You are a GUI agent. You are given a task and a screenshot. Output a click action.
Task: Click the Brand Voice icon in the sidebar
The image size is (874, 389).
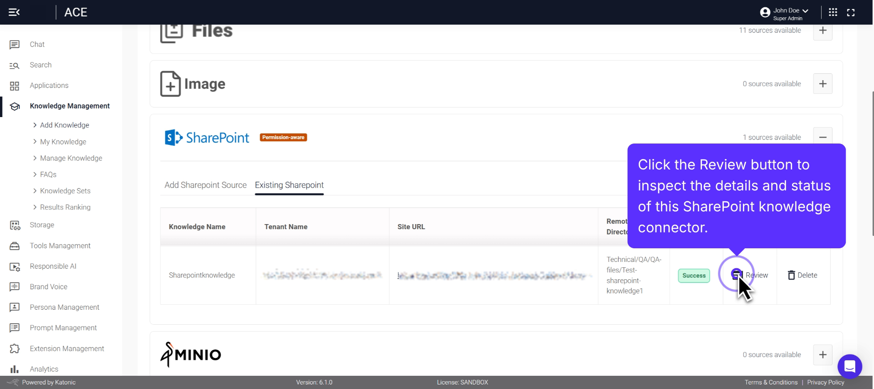point(15,287)
